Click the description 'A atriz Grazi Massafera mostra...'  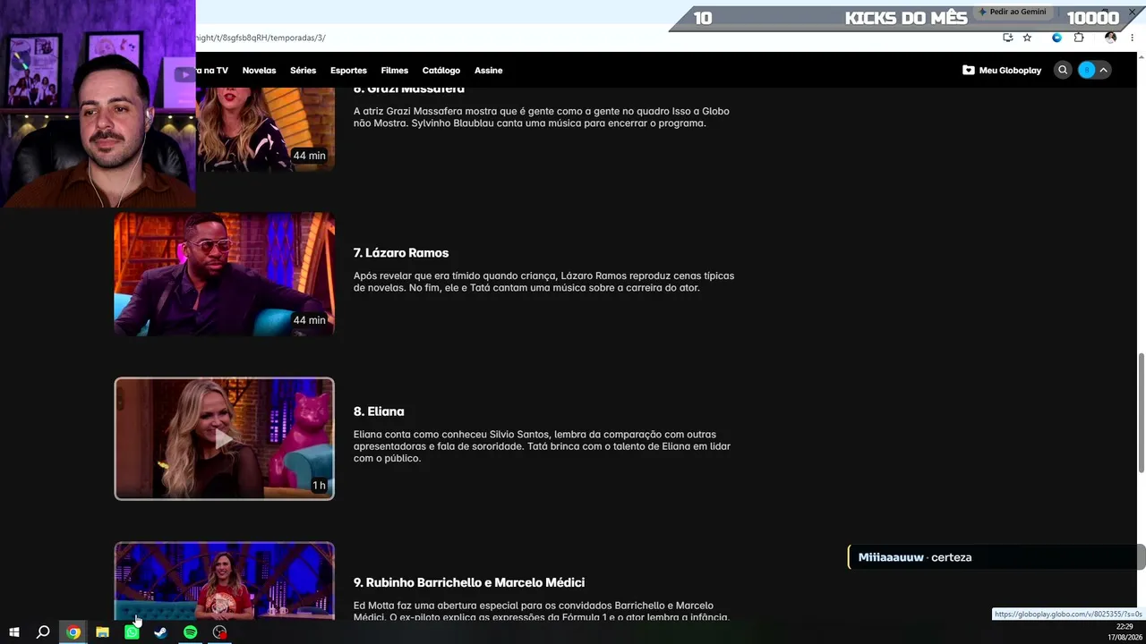pyautogui.click(x=542, y=117)
